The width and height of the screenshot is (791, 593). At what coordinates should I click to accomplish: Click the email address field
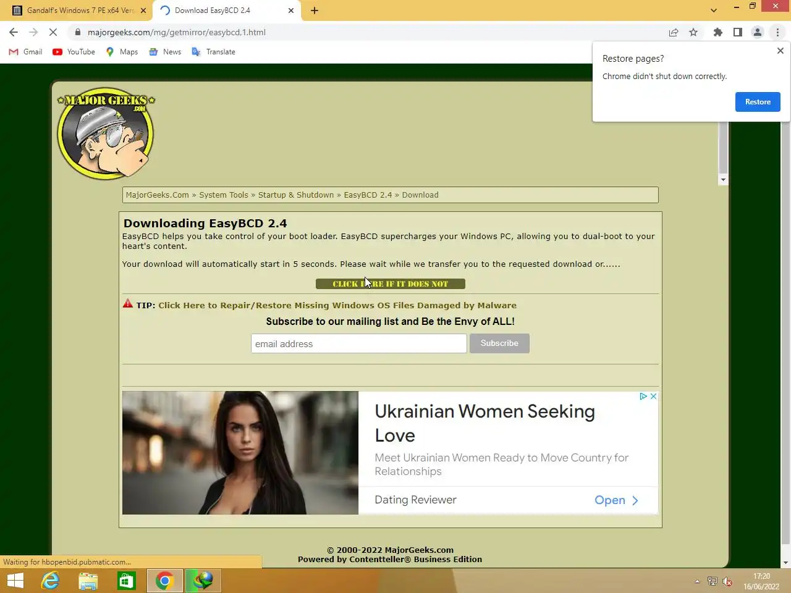pos(358,343)
